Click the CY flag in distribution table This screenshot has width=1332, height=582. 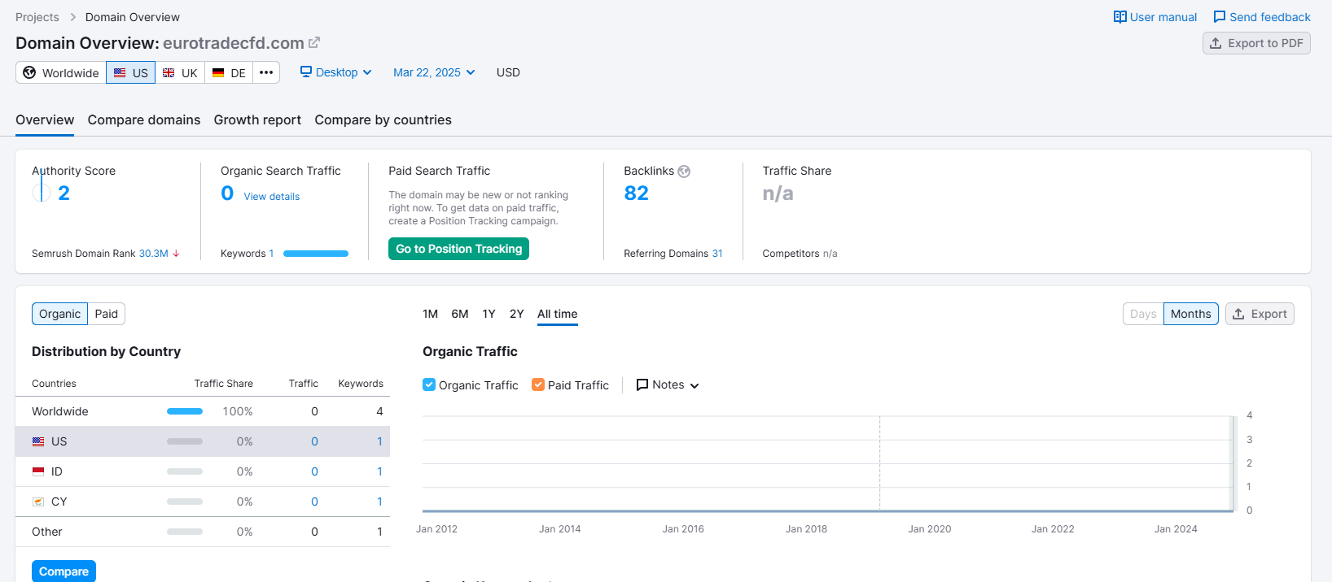coord(38,502)
